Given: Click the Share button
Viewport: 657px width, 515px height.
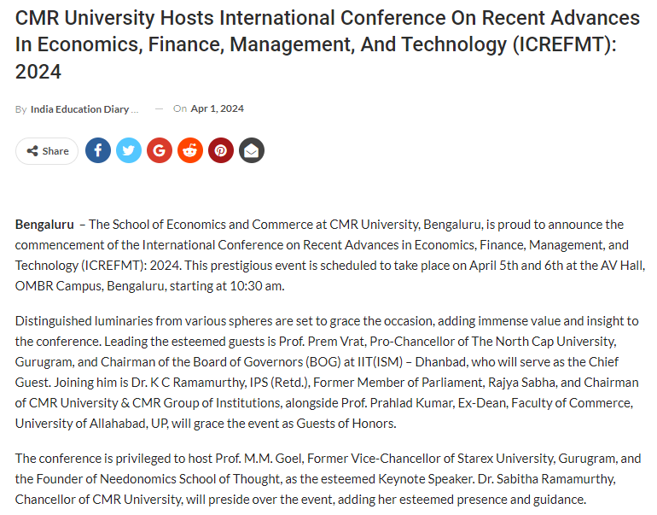Looking at the screenshot, I should (x=47, y=151).
